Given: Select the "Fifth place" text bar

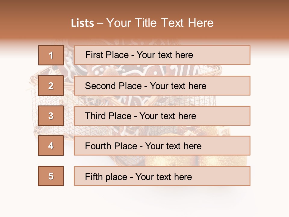Looking at the screenshot, I should click(x=162, y=176).
